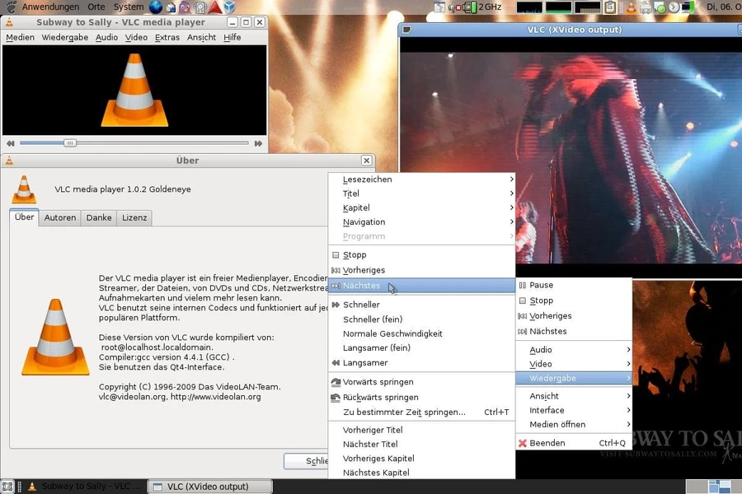Click Vorheriges below Stopp in main context menu
The width and height of the screenshot is (742, 494).
[574, 316]
